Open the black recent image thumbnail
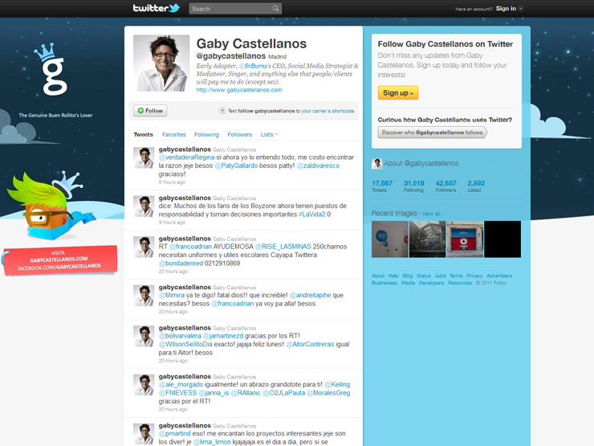 point(502,239)
